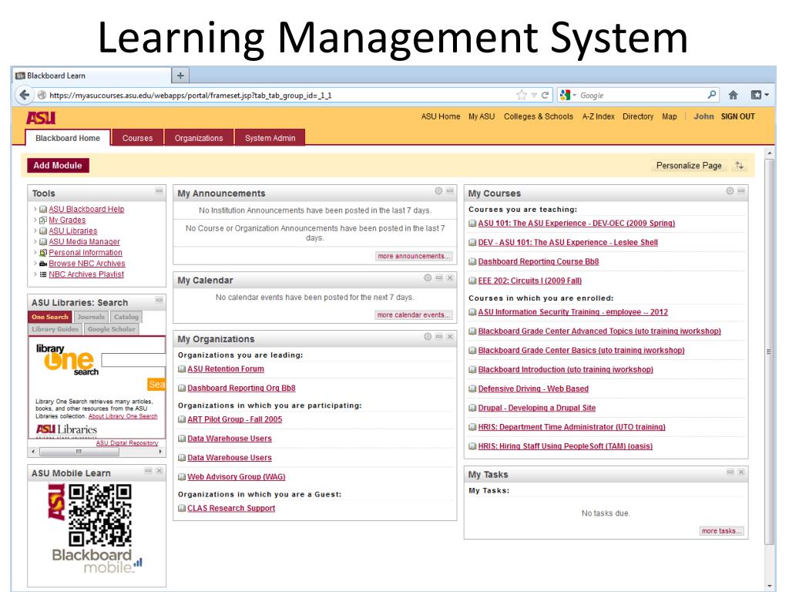Open the Colleges & Schools header link
Viewport: 789px width, 592px height.
coord(539,116)
